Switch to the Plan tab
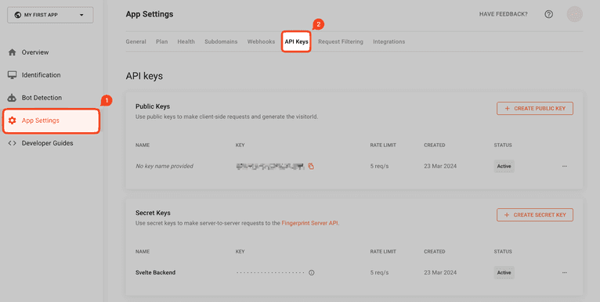The image size is (600, 302). 162,41
